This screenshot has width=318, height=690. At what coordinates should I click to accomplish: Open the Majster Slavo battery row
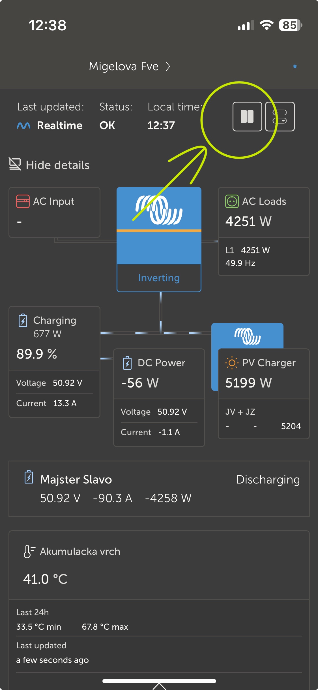[159, 489]
